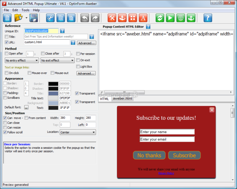Close the preview popup with the X icon
This screenshot has width=237, height=189.
coord(212,110)
